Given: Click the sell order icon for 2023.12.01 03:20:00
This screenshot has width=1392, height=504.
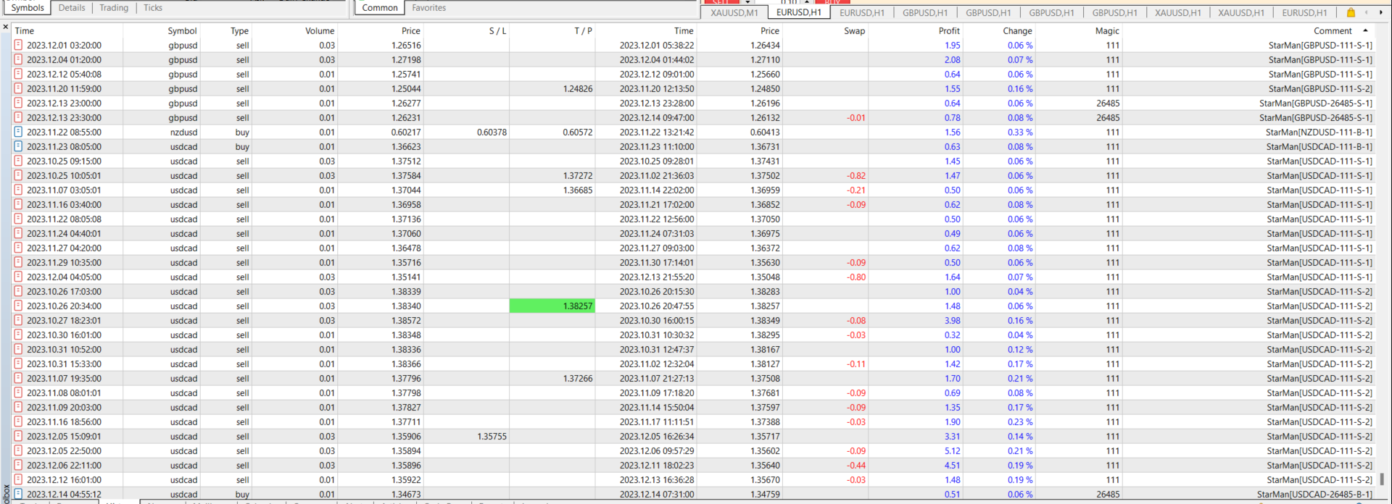Looking at the screenshot, I should pyautogui.click(x=18, y=45).
